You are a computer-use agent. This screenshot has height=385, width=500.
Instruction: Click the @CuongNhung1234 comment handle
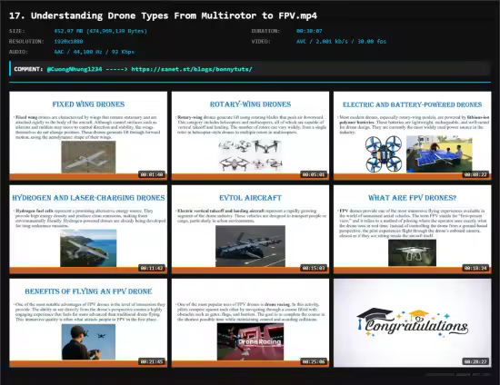[x=75, y=69]
